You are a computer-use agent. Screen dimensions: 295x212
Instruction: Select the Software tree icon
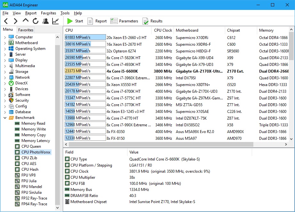11,95
